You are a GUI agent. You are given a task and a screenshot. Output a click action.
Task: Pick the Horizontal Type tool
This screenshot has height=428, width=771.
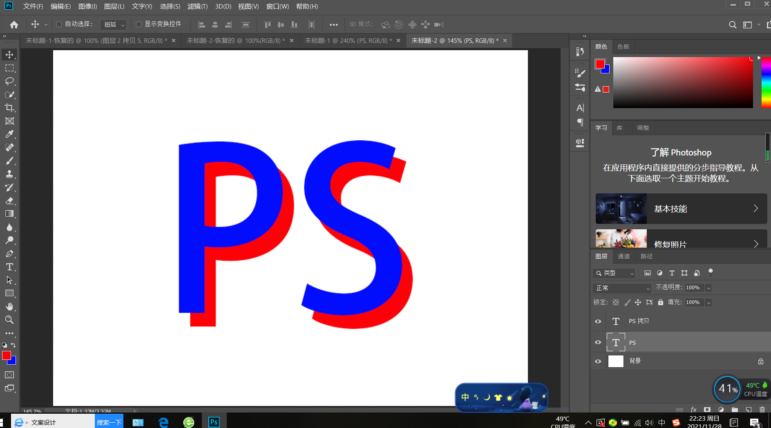point(9,267)
